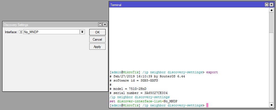Click the Terminal scrollbar up arrow

[x=271, y=11]
